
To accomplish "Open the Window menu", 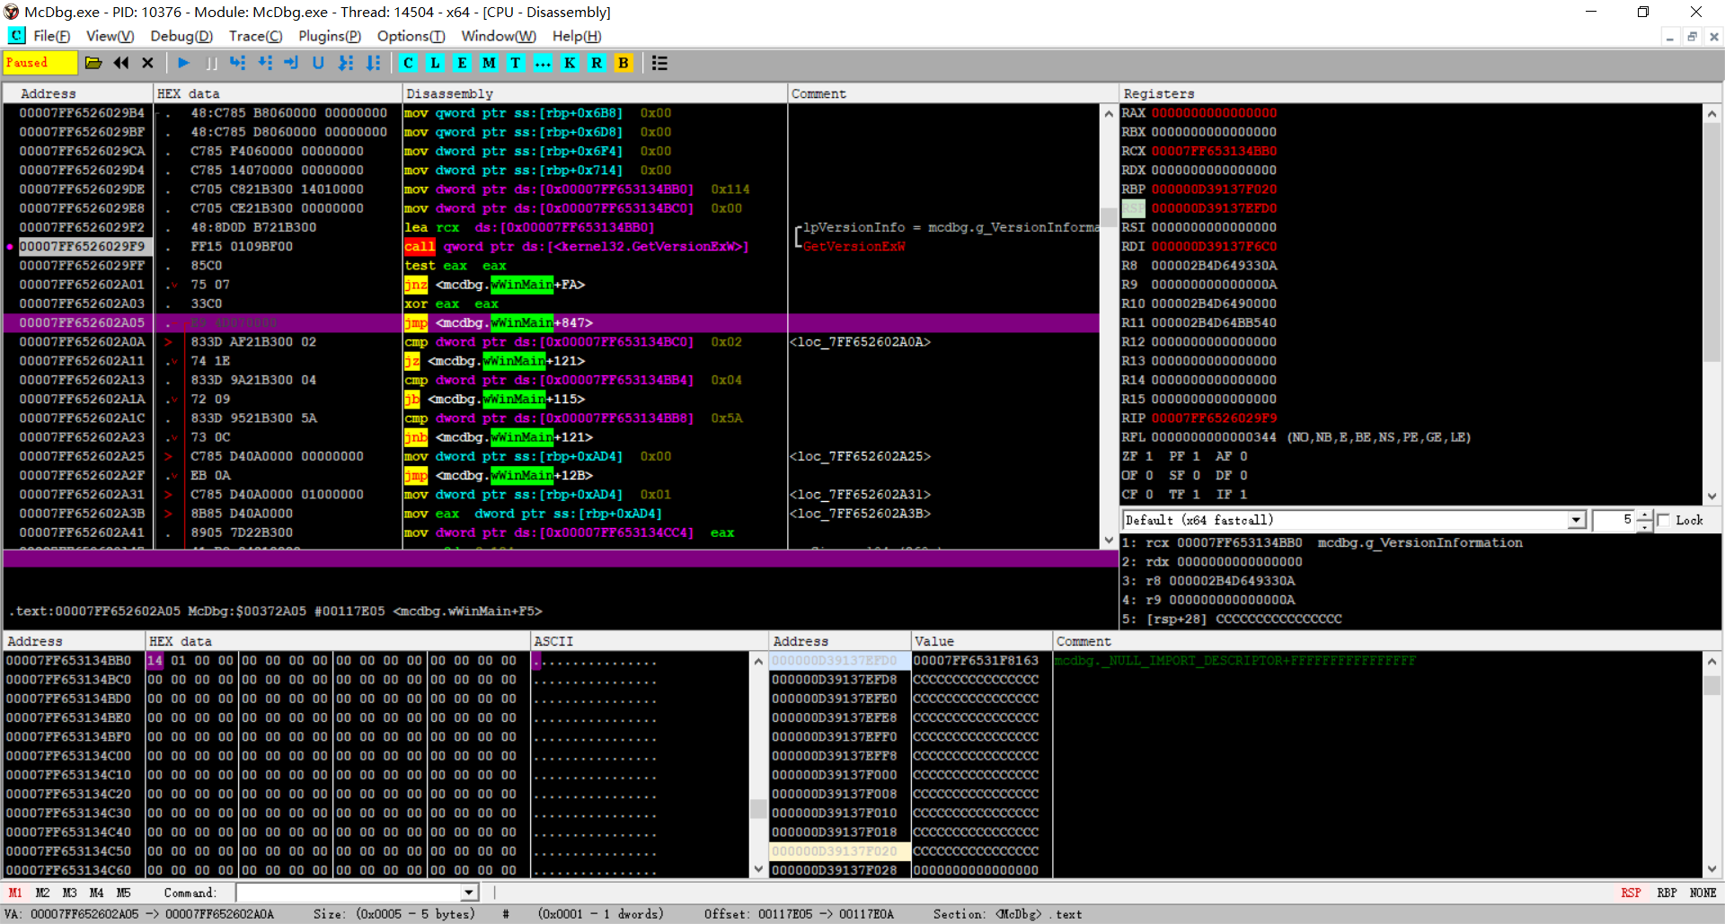I will pos(499,36).
